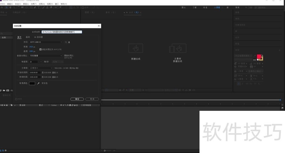
Task: Select the Home icon in toolbar
Action: [2, 7]
